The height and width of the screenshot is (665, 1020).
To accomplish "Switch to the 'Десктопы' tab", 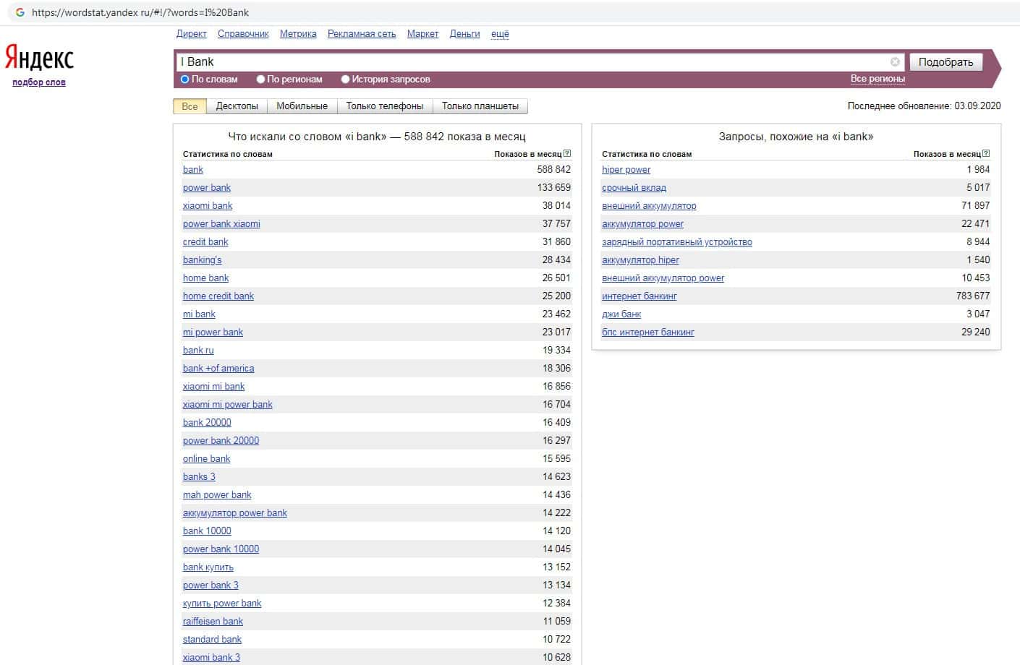I will tap(237, 106).
